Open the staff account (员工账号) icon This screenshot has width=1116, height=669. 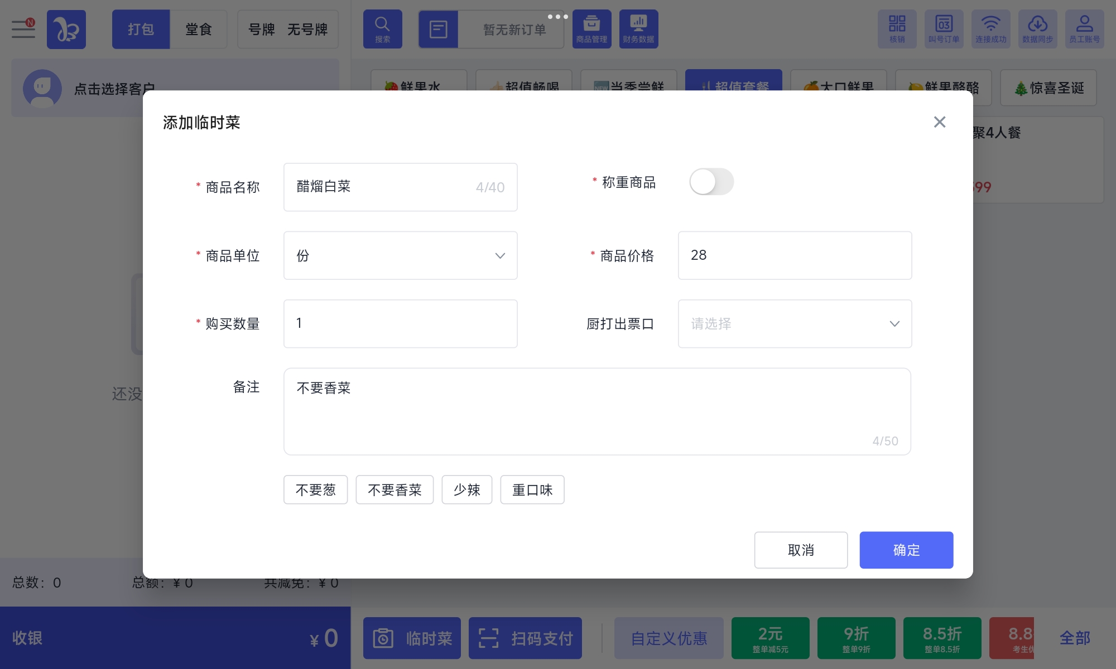pos(1084,29)
